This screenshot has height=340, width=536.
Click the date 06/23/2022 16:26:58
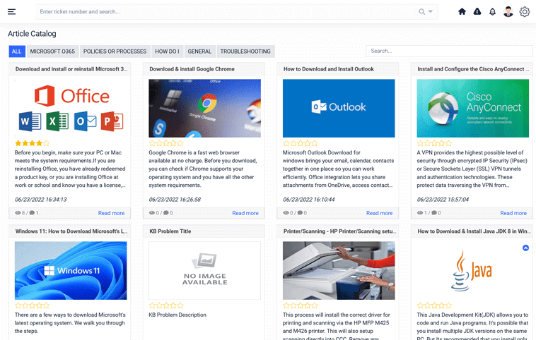(x=175, y=200)
